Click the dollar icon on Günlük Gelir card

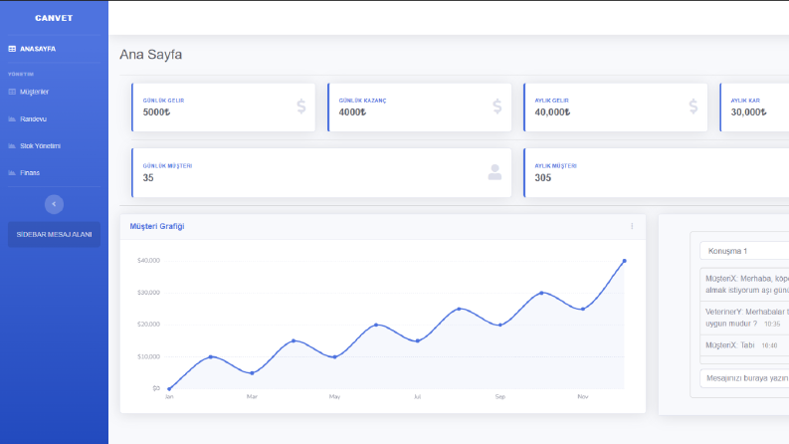point(300,107)
